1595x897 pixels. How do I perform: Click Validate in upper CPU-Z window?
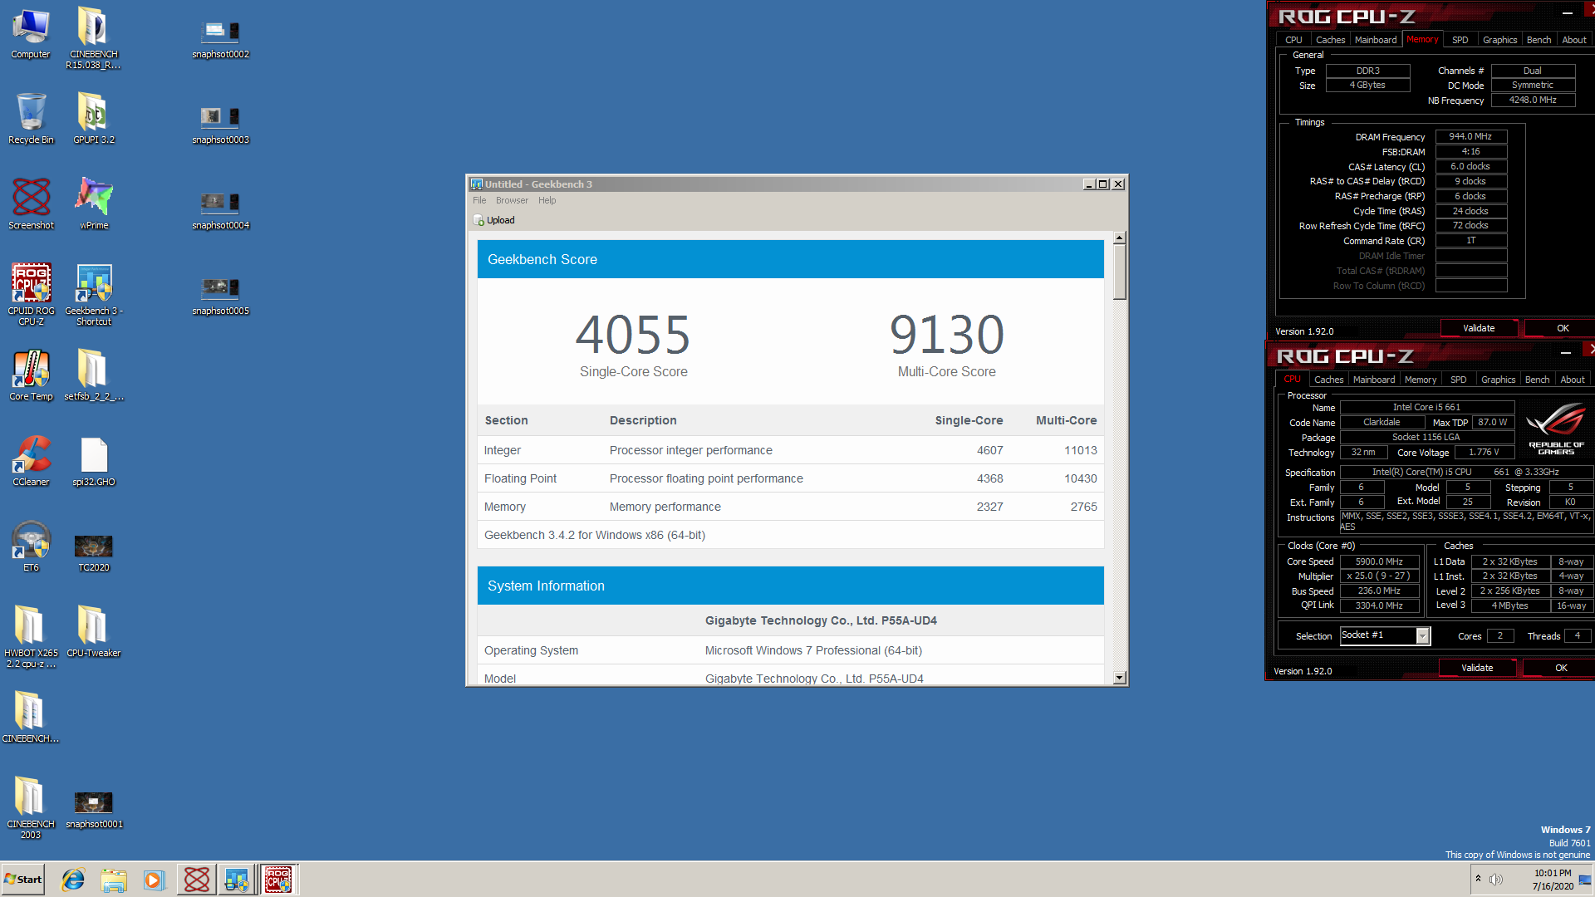click(1479, 328)
